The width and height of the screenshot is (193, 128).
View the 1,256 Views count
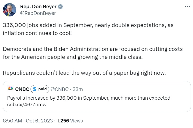70,121
